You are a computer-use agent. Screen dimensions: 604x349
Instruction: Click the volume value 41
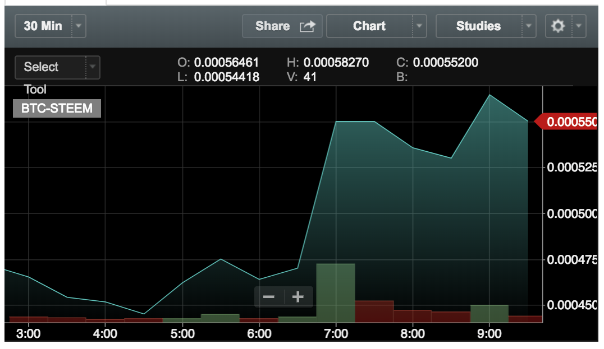pos(310,77)
